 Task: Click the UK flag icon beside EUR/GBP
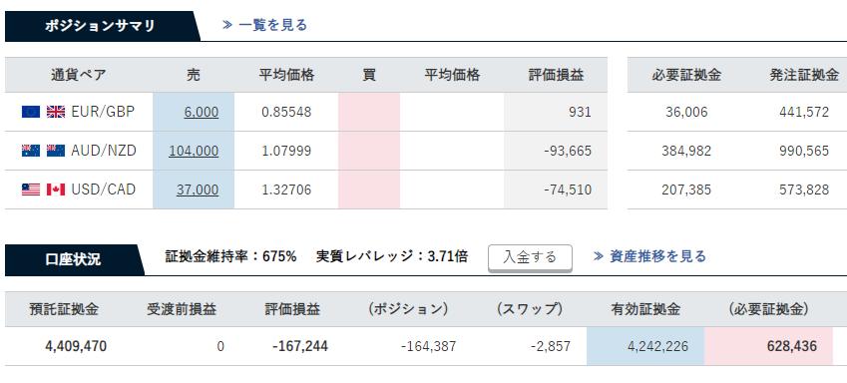coord(56,112)
